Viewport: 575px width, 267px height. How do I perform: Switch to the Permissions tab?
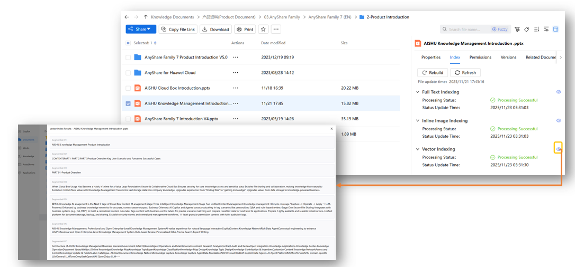[480, 57]
